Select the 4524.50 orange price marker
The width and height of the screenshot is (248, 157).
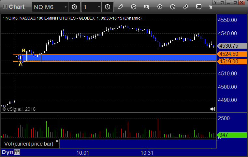tap(231, 54)
